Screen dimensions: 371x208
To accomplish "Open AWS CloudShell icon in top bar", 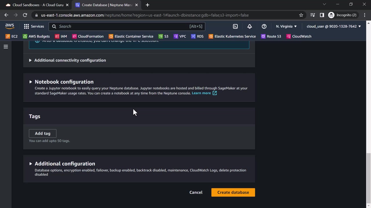I will [x=235, y=26].
